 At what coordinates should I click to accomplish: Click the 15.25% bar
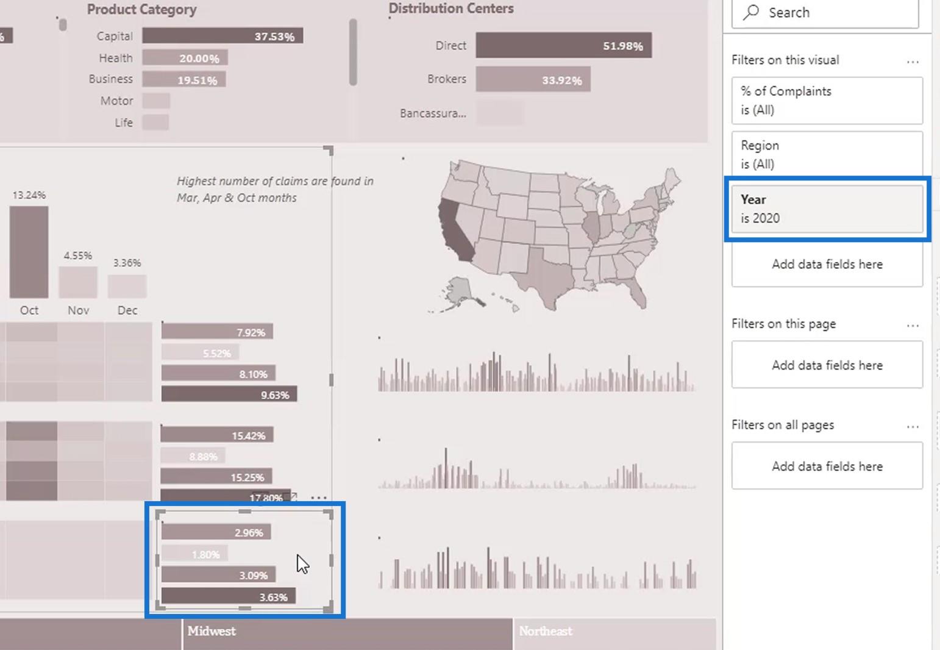[x=216, y=476]
